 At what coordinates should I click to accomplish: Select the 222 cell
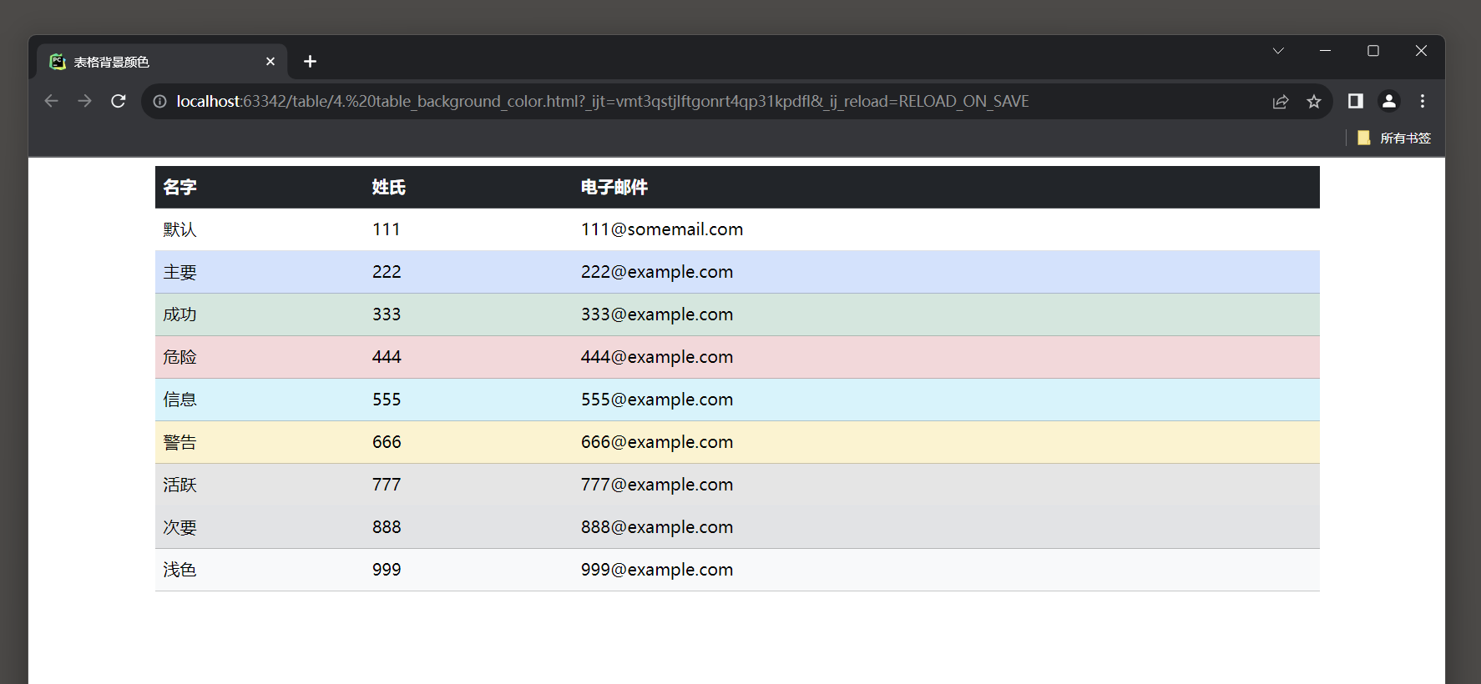point(468,272)
